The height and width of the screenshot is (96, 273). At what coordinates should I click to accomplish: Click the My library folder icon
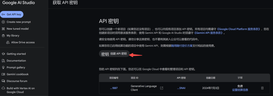3,35
